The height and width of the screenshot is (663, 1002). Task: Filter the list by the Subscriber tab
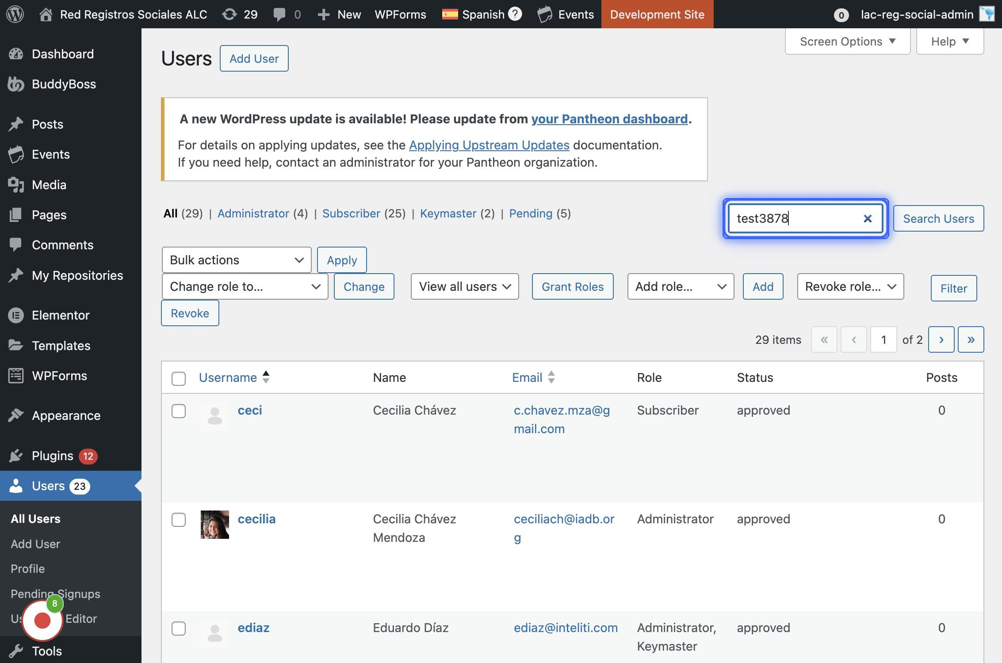click(x=351, y=213)
